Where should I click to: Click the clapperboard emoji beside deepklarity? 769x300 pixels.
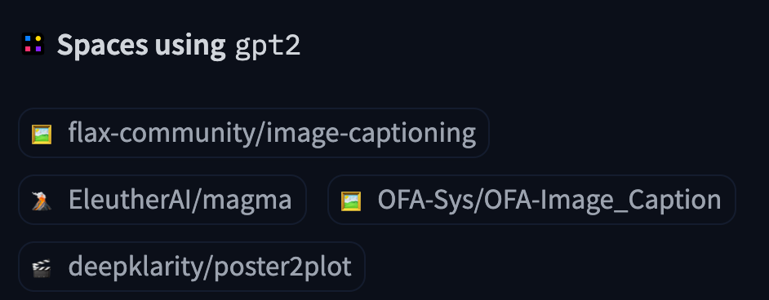click(x=42, y=267)
